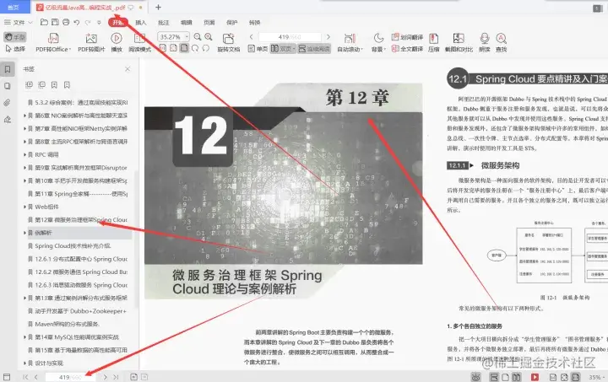Select the 选择 selection tool
The height and width of the screenshot is (382, 608).
[15, 49]
